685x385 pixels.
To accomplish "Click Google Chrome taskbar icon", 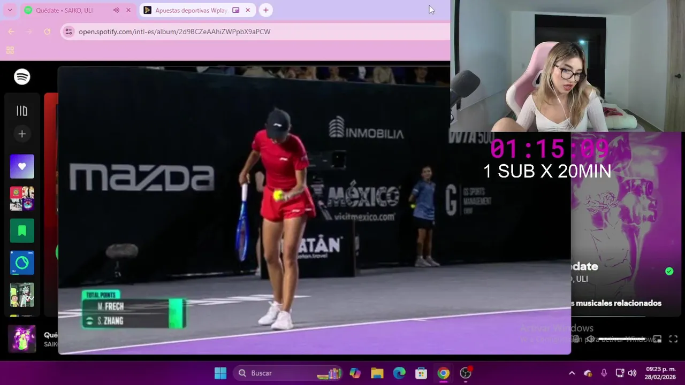I will point(443,373).
